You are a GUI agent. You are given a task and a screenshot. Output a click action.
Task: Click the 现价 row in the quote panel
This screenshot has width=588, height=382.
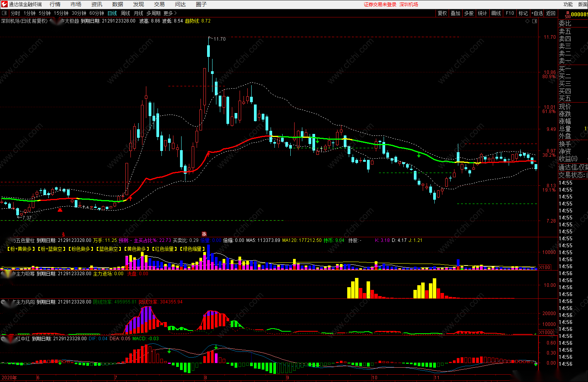(573, 106)
